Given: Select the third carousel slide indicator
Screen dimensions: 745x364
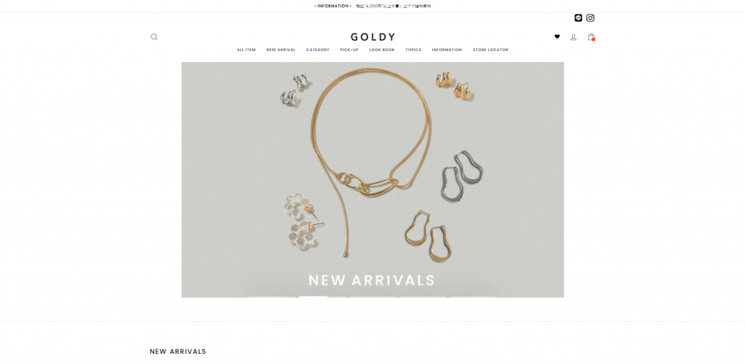Looking at the screenshot, I should 373,297.
